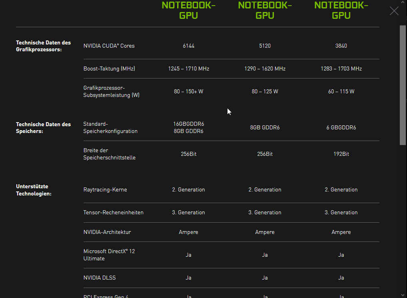Click 'Unterstützte Technologien:' section heading
The image size is (407, 298).
(x=34, y=190)
